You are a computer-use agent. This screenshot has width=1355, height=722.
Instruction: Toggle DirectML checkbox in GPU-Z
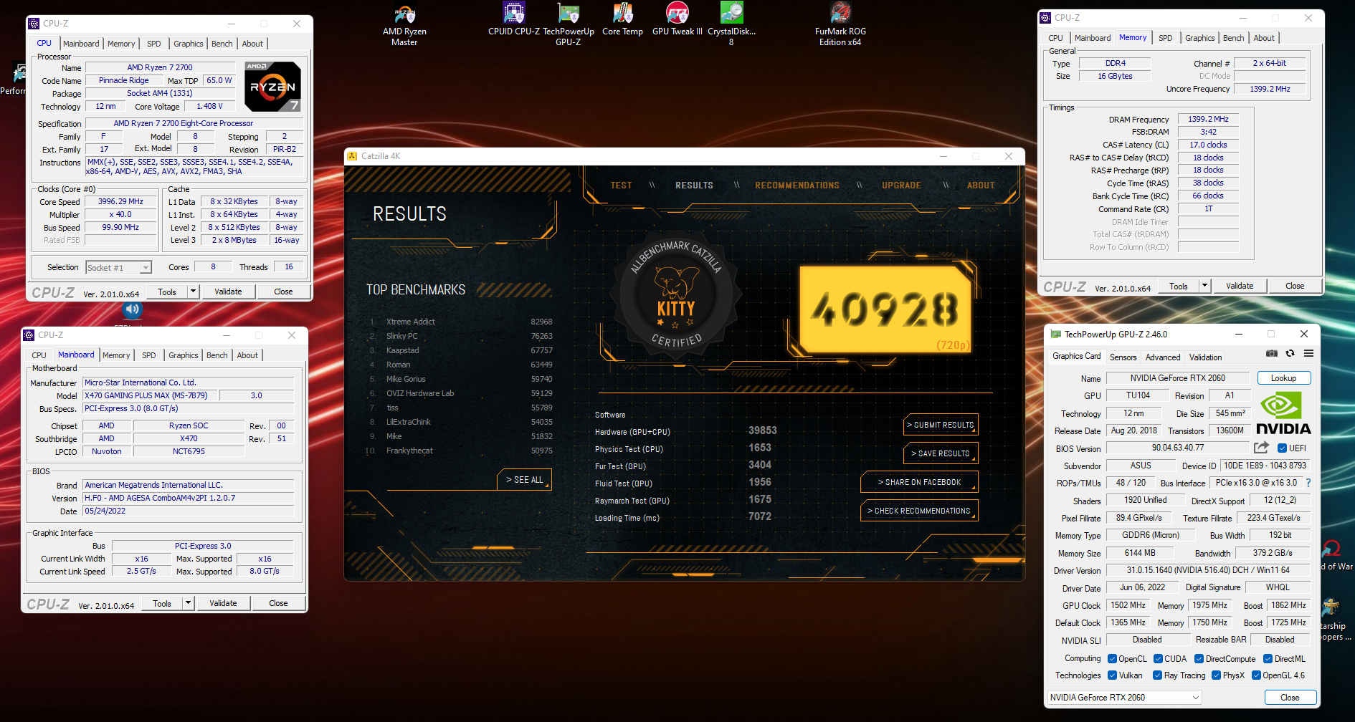(x=1268, y=659)
